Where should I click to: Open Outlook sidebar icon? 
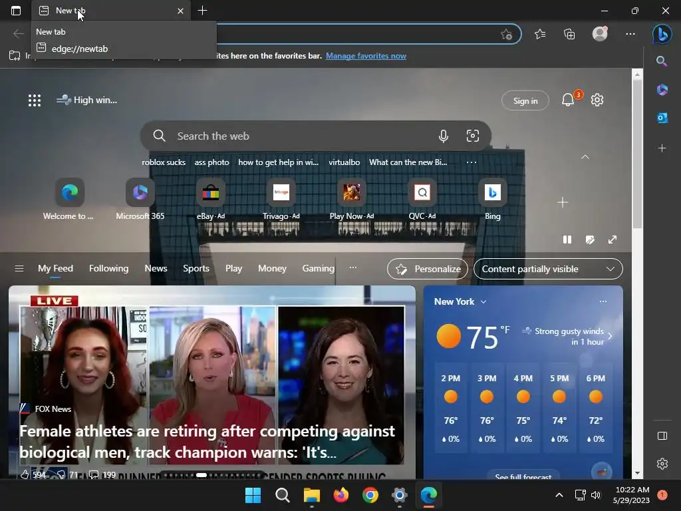[x=662, y=118]
